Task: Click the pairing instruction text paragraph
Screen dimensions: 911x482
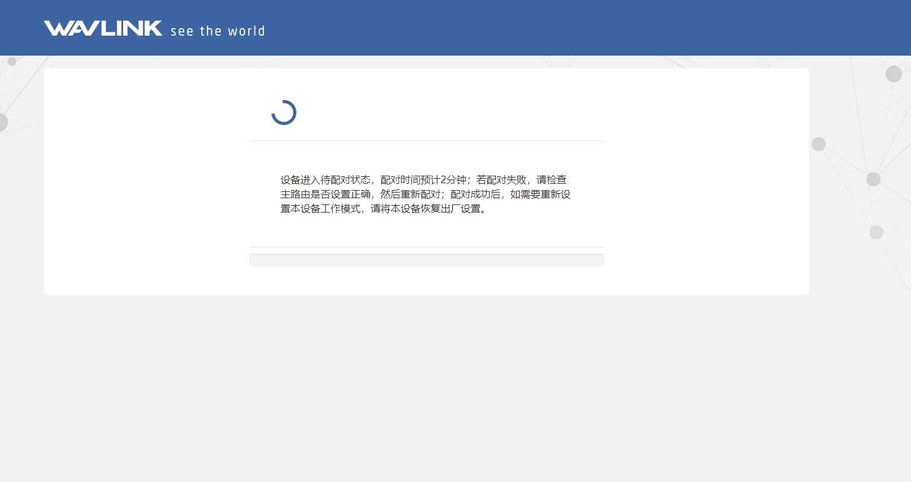Action: (x=426, y=194)
